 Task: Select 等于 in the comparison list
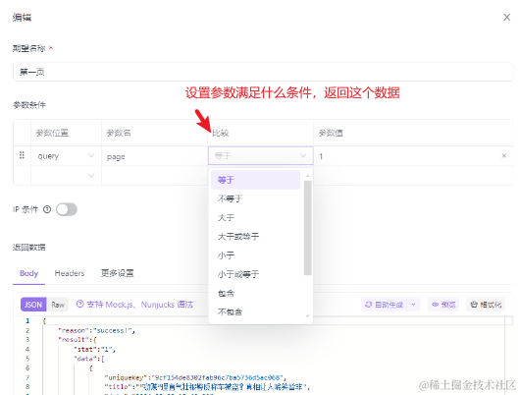point(255,180)
